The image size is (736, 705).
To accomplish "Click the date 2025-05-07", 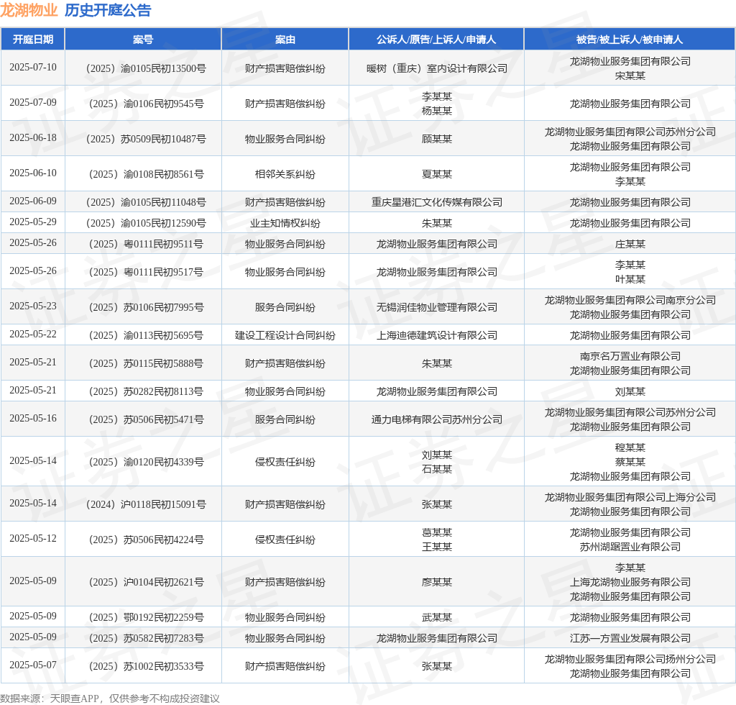I will point(33,665).
